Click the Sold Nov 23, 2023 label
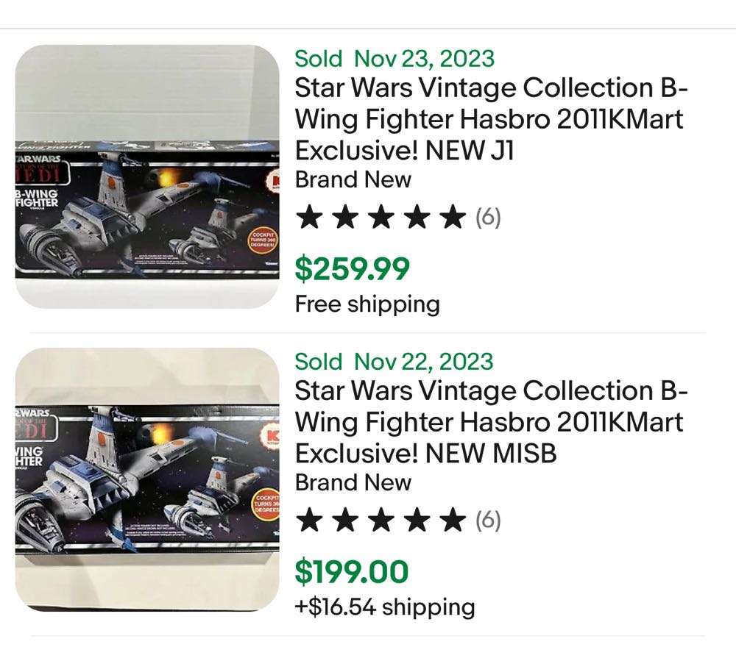Screen dimensions: 736x647 [394, 59]
